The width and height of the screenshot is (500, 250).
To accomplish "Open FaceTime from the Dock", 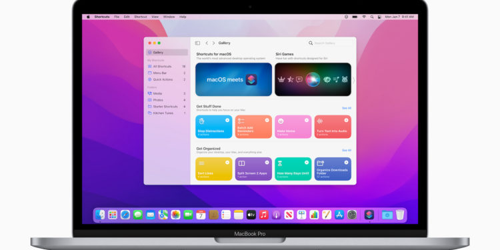I will pyautogui.click(x=188, y=215).
